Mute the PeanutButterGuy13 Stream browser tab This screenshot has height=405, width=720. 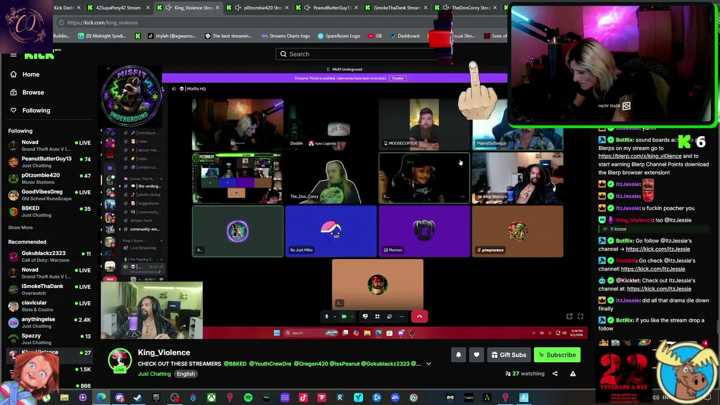point(307,8)
